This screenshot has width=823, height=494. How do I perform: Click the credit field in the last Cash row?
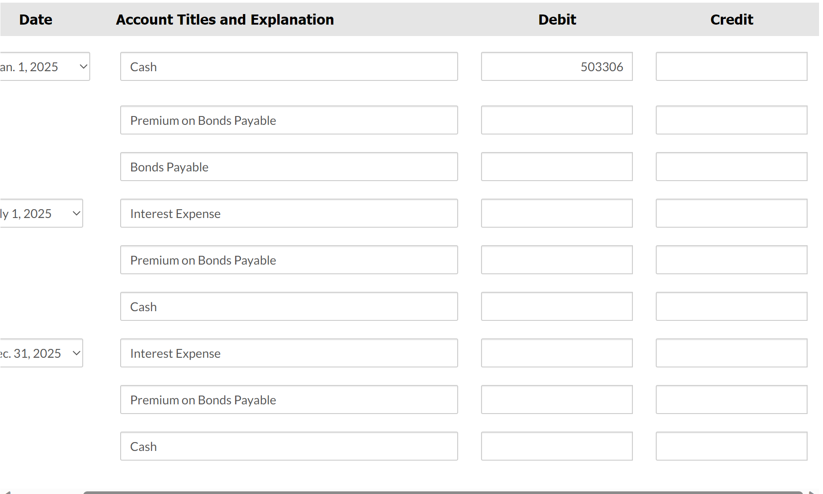coord(731,446)
